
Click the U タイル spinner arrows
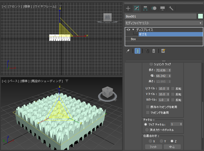click(x=168, y=89)
